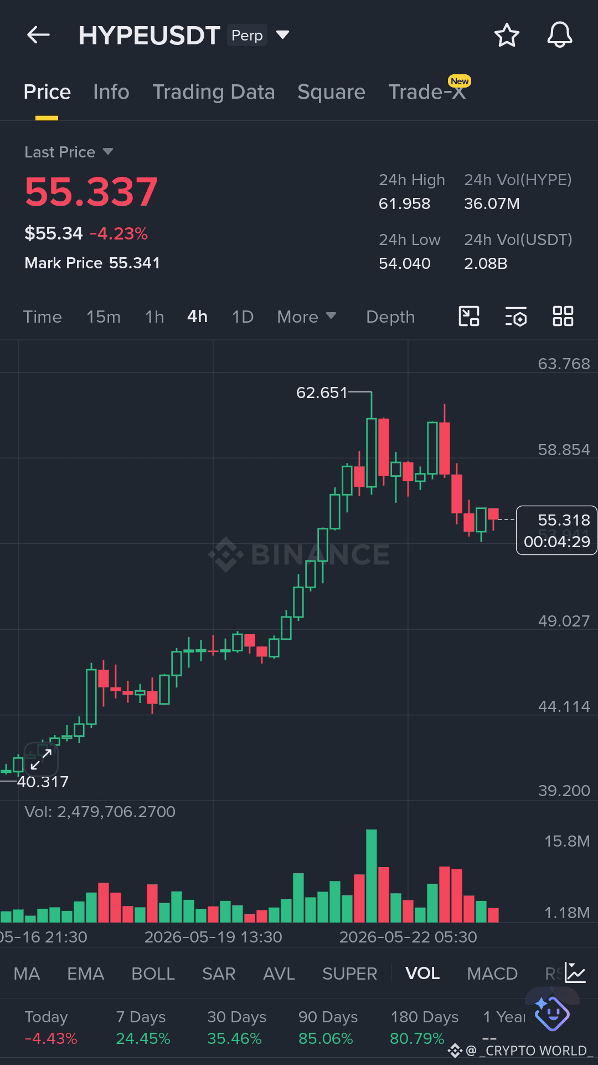Open chart settings icon with eye

pos(516,317)
